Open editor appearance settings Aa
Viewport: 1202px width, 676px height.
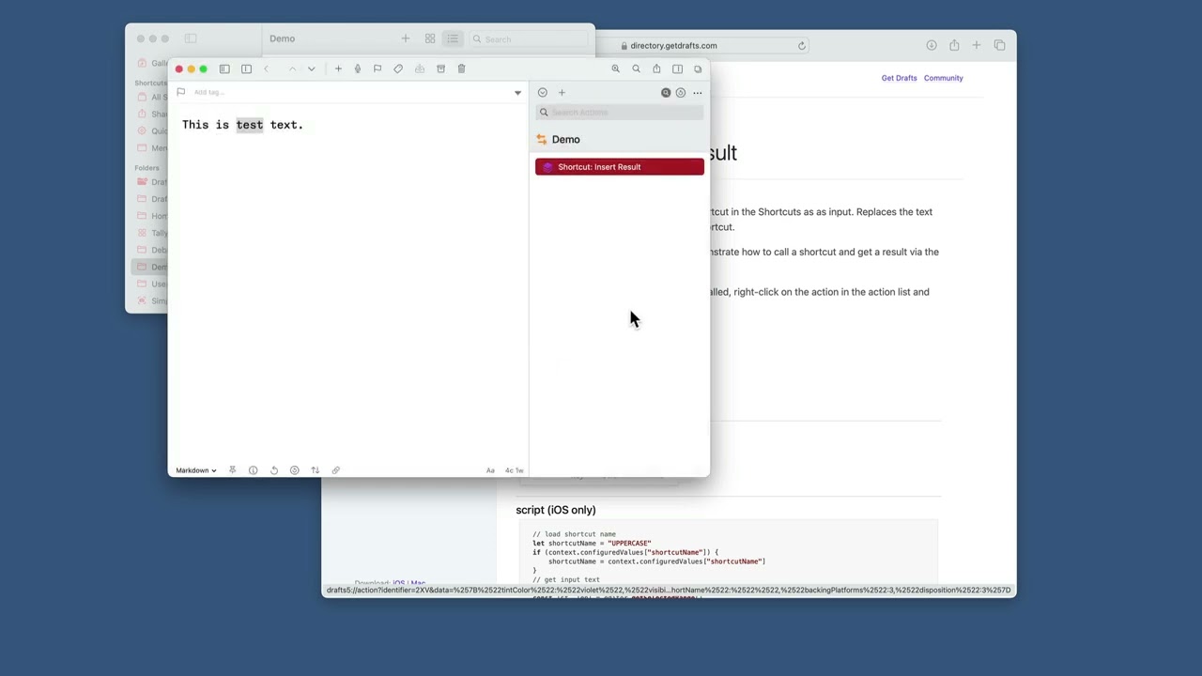[x=490, y=470]
